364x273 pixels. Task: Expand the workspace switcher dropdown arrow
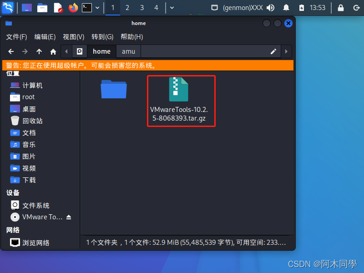point(172,8)
